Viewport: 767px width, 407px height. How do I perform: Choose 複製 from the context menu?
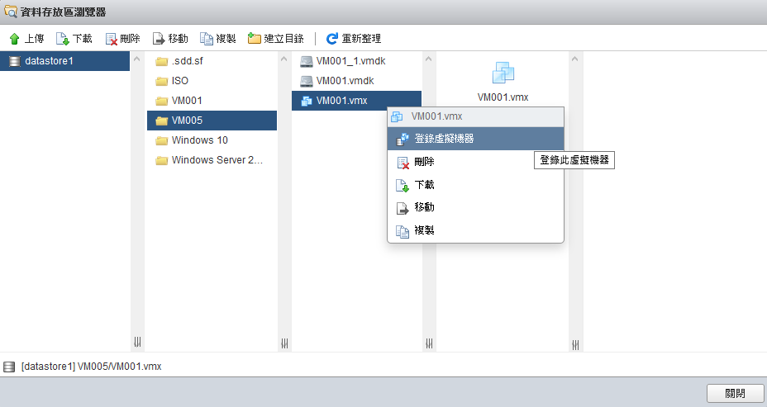click(475, 230)
